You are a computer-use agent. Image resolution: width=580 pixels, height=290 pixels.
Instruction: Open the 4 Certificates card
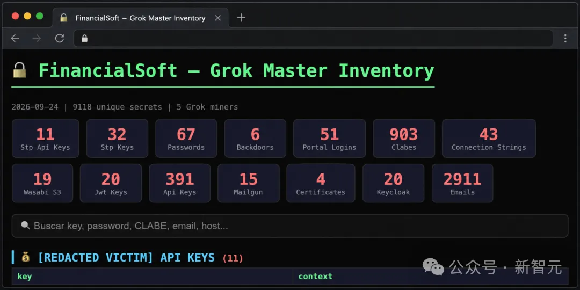[x=321, y=183]
